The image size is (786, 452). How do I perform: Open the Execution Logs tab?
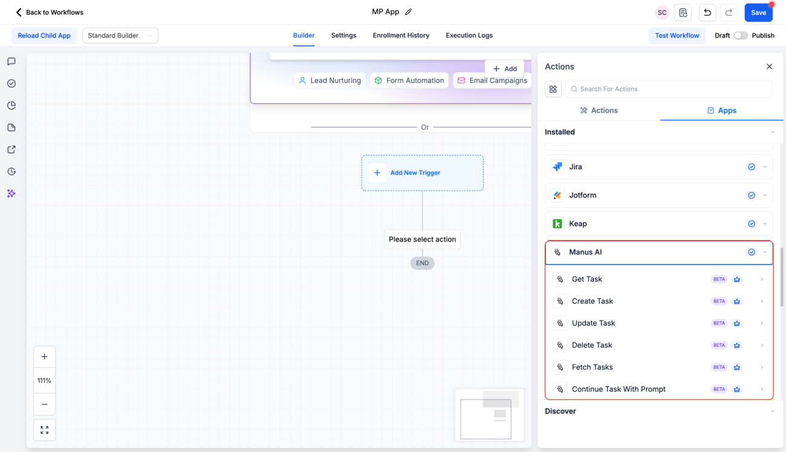click(x=469, y=35)
